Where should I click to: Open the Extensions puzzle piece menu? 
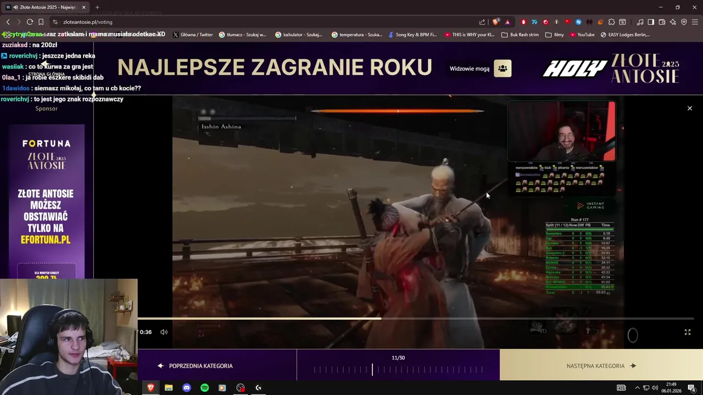point(611,22)
